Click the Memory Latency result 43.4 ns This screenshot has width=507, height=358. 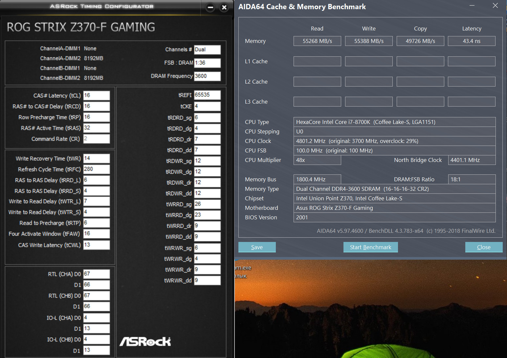[x=472, y=41]
